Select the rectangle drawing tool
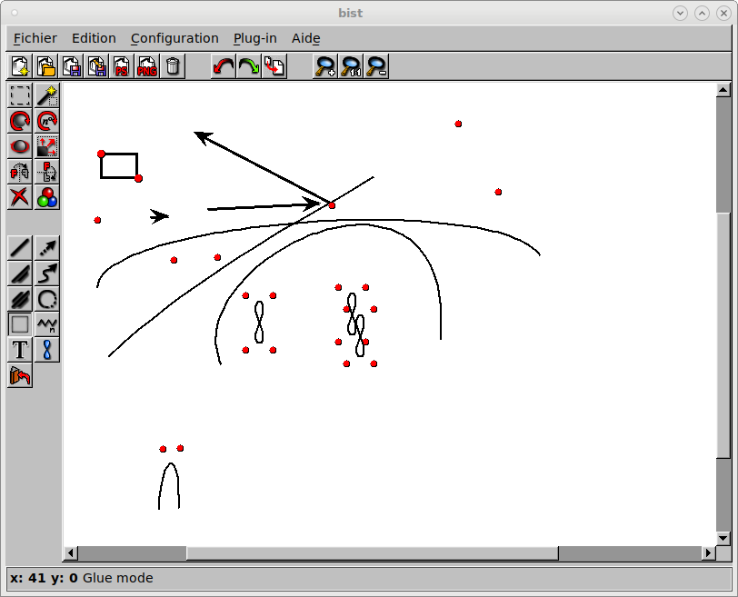 click(x=20, y=324)
